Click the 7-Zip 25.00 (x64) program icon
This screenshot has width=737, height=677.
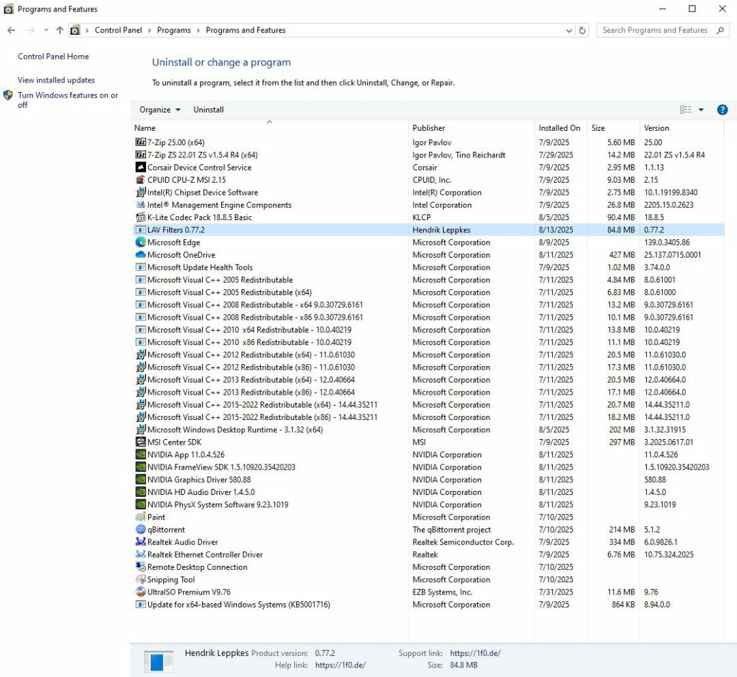(x=140, y=142)
